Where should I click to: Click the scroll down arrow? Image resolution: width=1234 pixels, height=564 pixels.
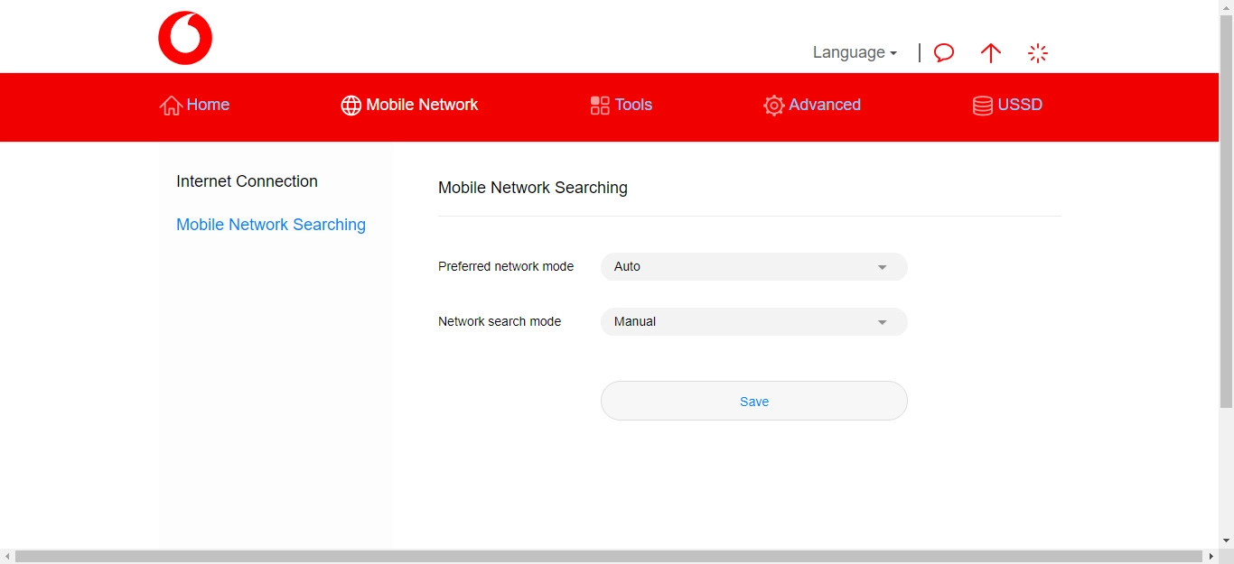click(x=1226, y=541)
